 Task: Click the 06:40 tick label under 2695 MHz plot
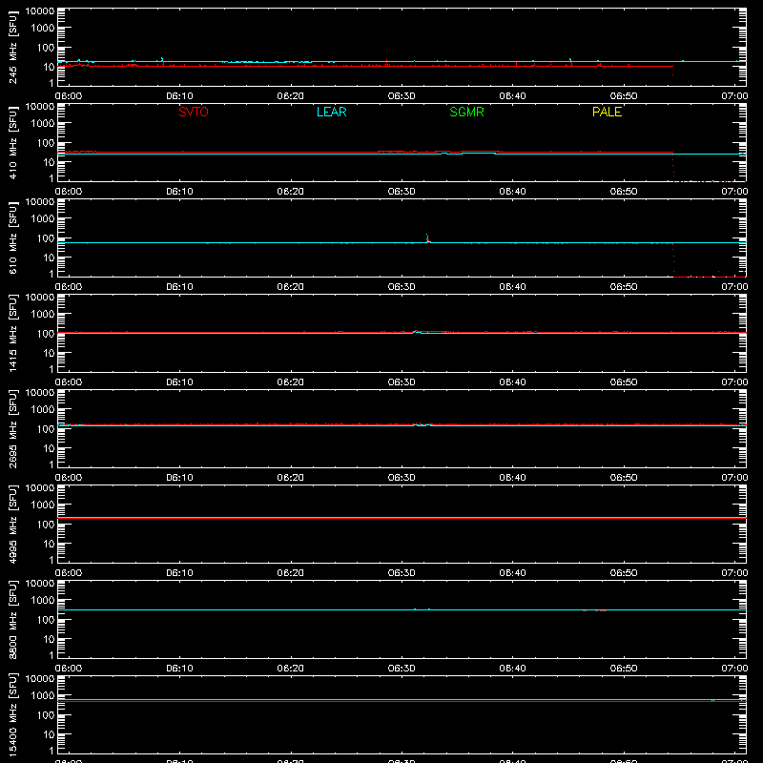pyautogui.click(x=512, y=478)
